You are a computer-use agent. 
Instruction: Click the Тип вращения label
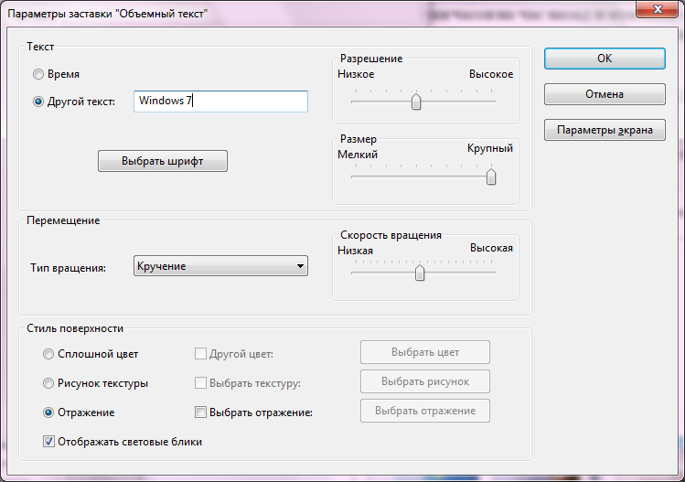tap(69, 268)
